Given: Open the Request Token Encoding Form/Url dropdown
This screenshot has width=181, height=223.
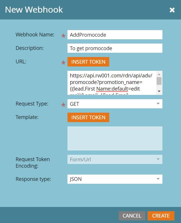Looking at the screenshot, I should pos(115,159).
